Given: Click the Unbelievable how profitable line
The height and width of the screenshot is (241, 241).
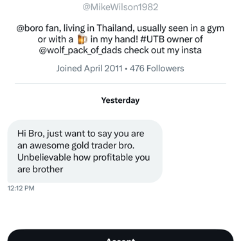Looking at the screenshot, I should (x=84, y=157).
